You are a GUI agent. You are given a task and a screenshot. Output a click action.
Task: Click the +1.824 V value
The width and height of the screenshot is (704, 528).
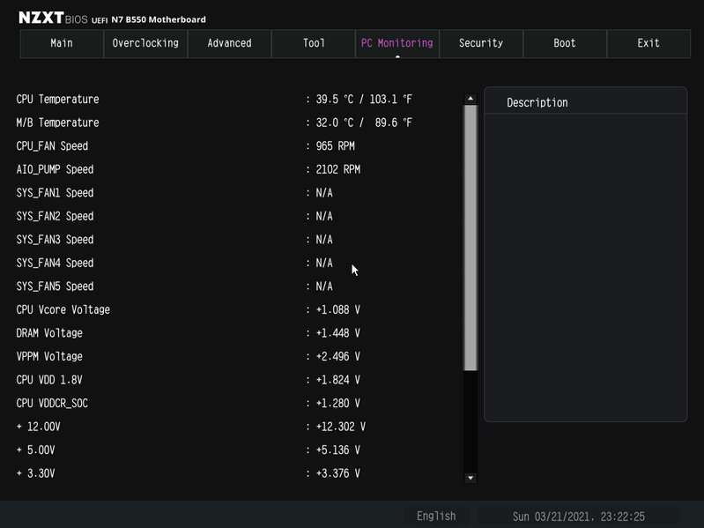click(338, 380)
